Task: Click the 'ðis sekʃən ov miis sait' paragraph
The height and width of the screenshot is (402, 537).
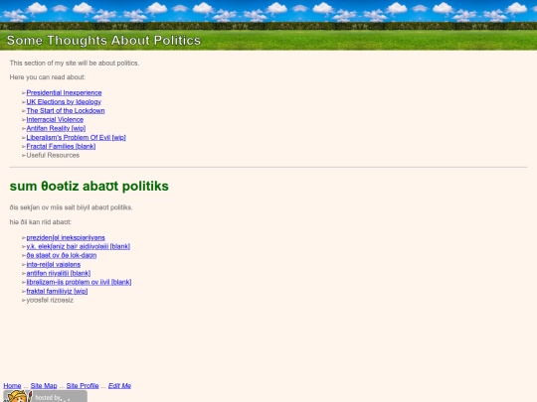Action: (x=71, y=207)
